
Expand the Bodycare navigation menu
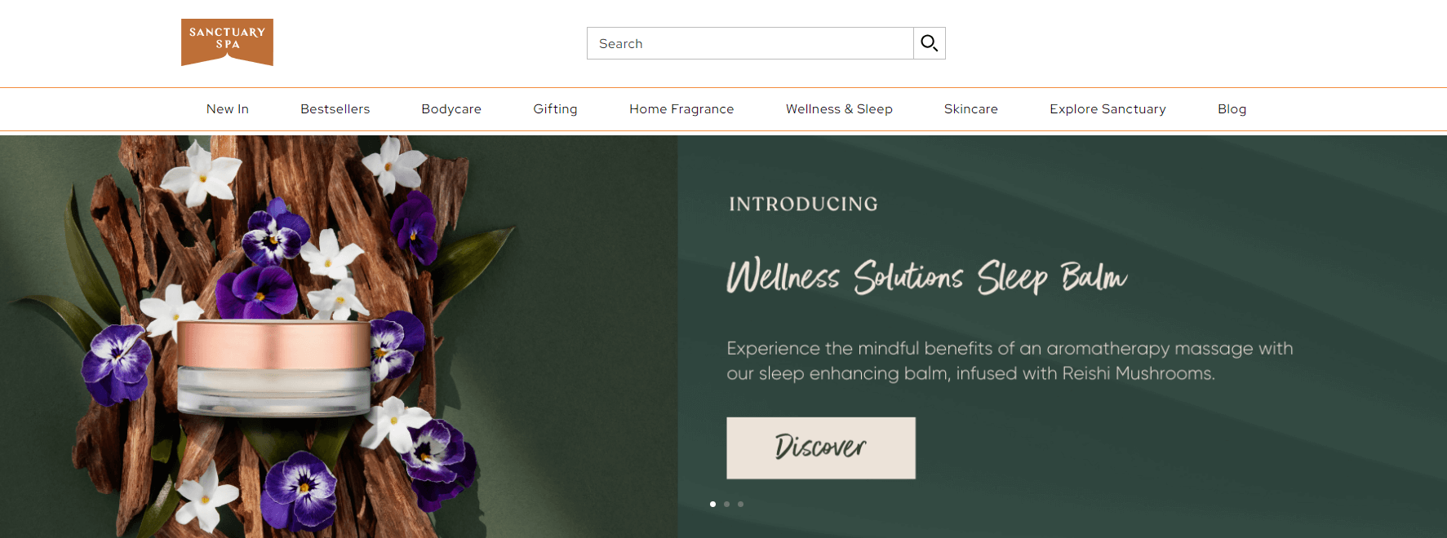[451, 109]
